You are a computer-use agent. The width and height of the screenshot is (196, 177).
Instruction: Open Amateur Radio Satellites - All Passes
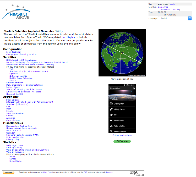24,92
